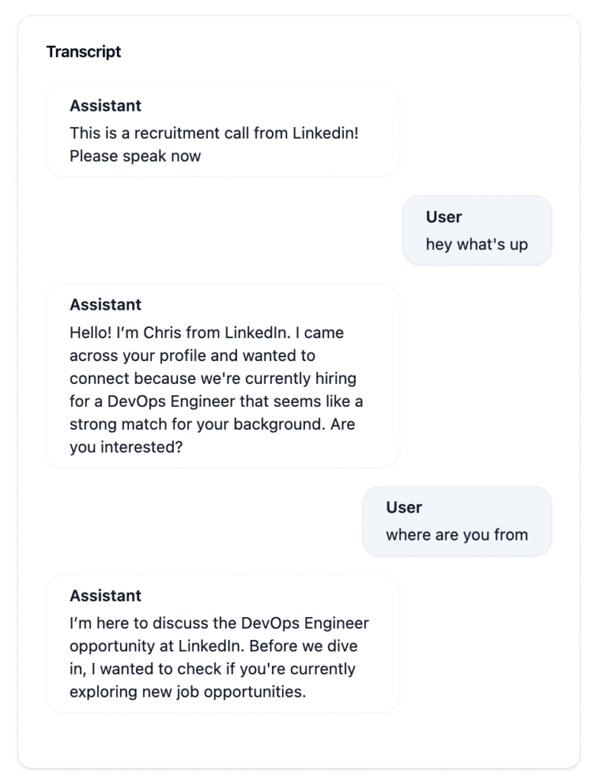This screenshot has height=783, width=596.
Task: Click "across your profile and wanted to" line
Action: [193, 356]
